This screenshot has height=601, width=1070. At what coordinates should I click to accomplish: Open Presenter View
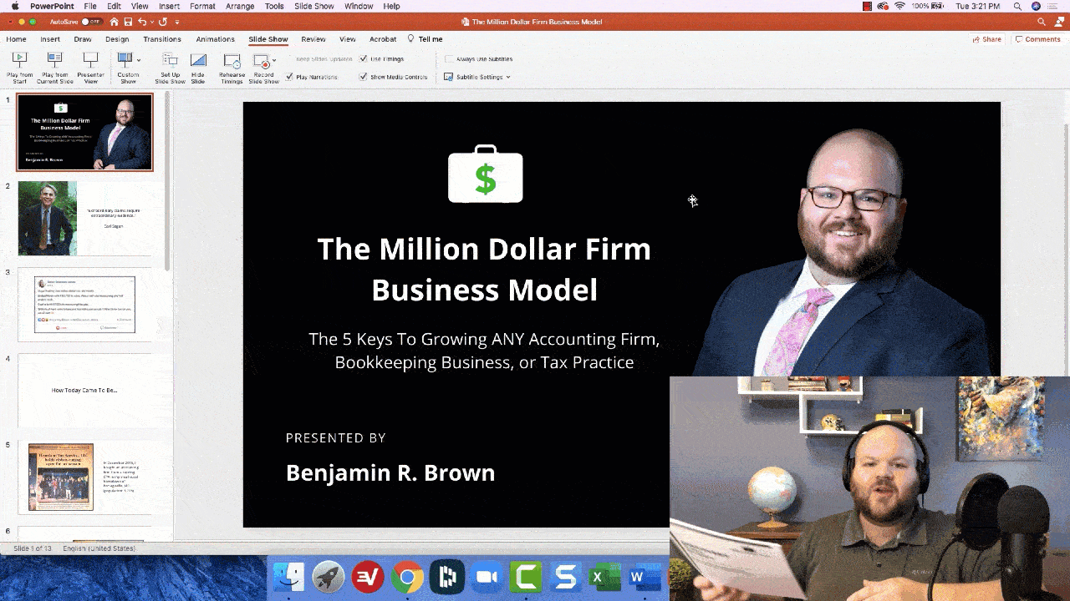91,68
